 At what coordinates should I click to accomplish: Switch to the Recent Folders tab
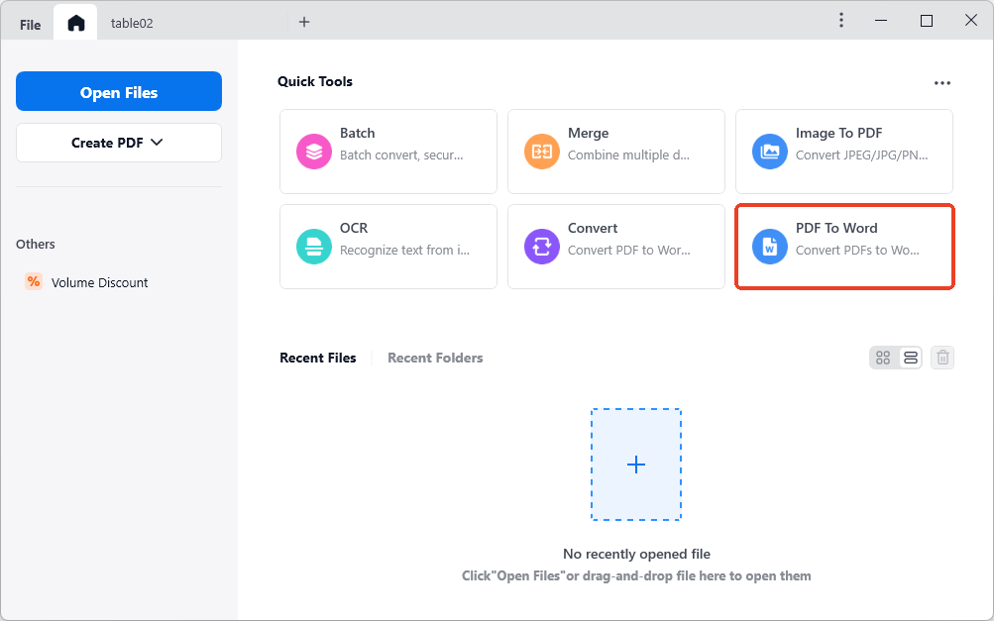click(x=435, y=358)
